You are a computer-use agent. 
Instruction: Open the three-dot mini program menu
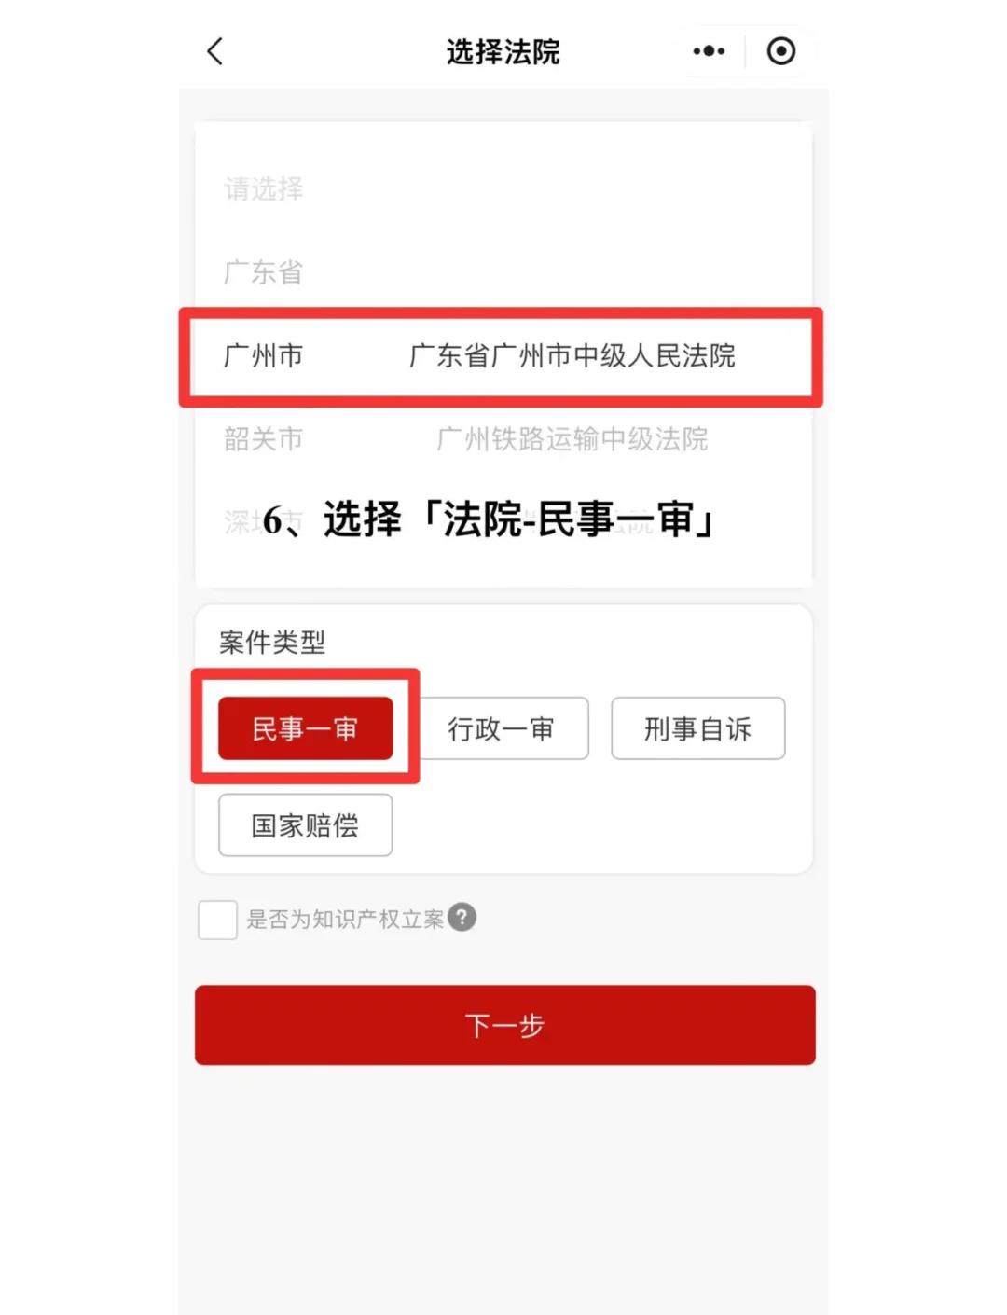coord(709,51)
